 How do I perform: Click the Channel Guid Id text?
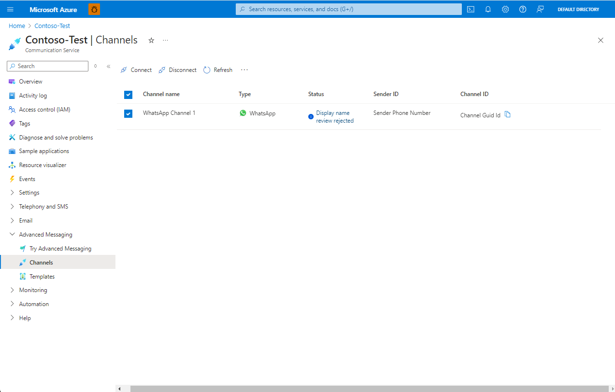coord(480,115)
